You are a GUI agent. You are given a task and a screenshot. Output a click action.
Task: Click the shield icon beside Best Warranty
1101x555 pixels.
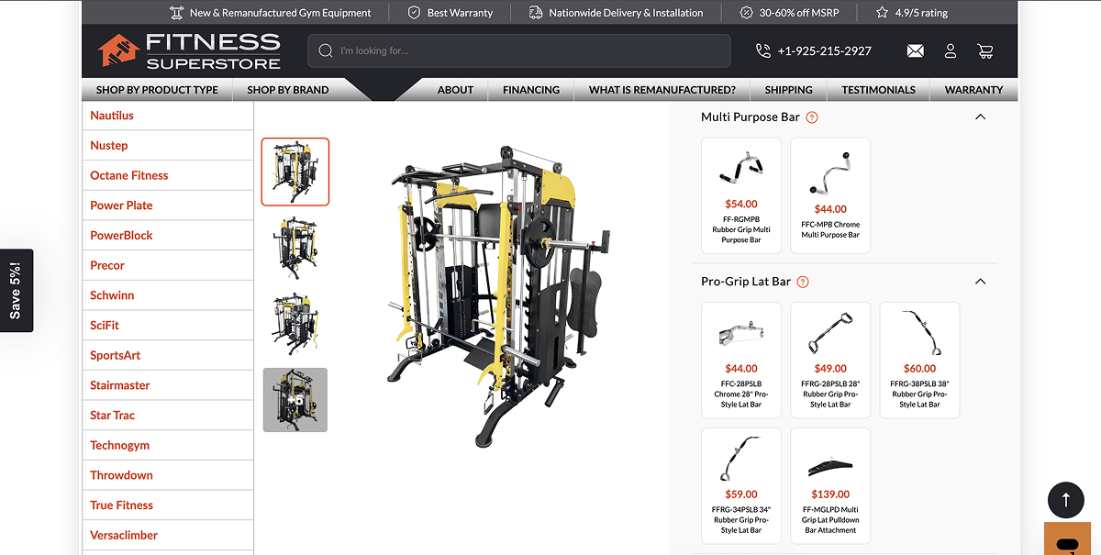click(414, 13)
